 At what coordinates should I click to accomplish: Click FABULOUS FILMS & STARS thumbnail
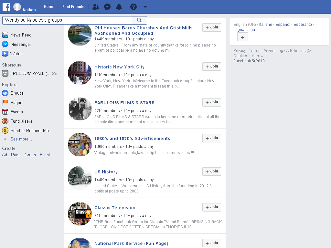coord(80,109)
